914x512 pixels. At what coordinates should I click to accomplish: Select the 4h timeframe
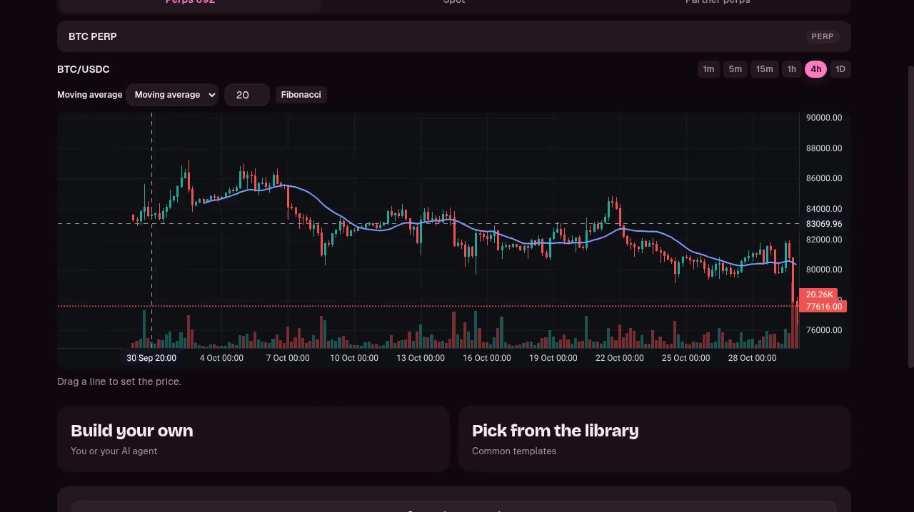pyautogui.click(x=815, y=69)
